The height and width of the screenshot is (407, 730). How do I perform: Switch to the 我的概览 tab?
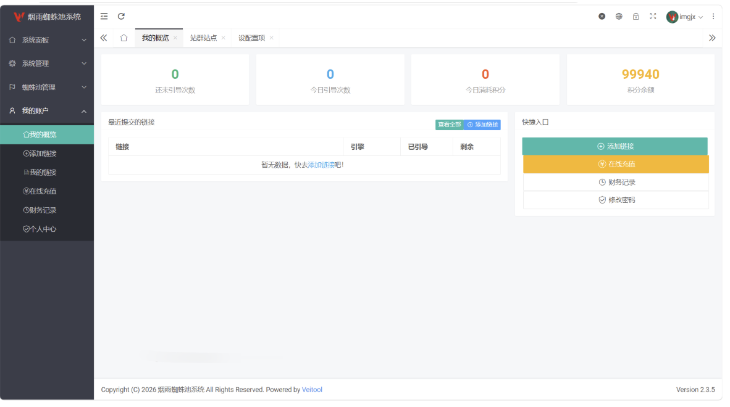click(155, 38)
